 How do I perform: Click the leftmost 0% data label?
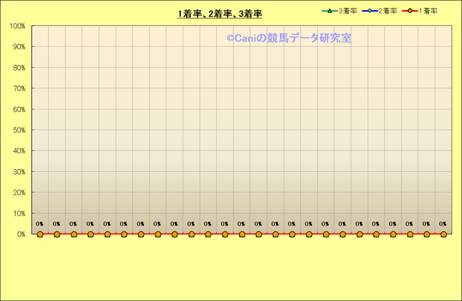pyautogui.click(x=39, y=224)
